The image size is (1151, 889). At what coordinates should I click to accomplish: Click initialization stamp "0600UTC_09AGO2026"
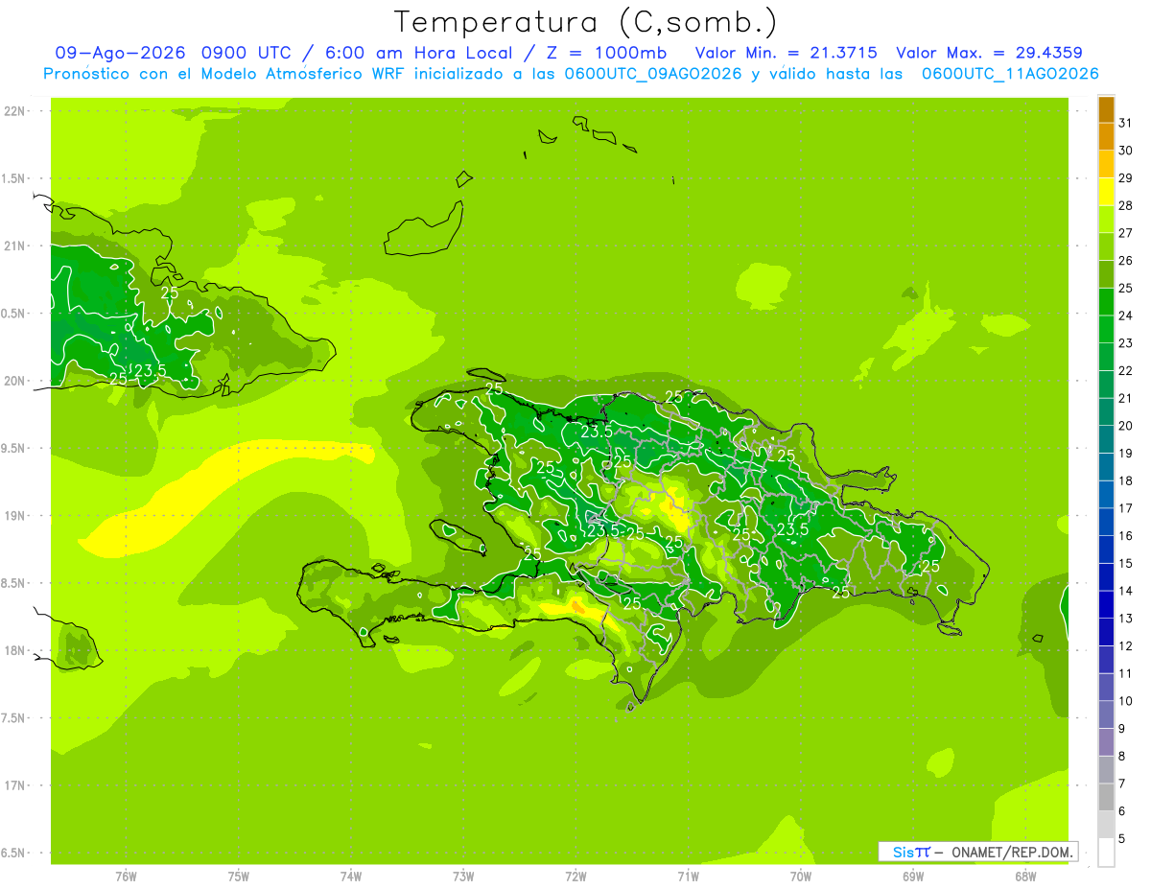pyautogui.click(x=653, y=74)
